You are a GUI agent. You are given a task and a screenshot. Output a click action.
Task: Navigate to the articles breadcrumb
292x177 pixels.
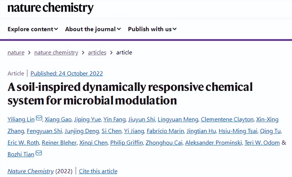click(97, 53)
